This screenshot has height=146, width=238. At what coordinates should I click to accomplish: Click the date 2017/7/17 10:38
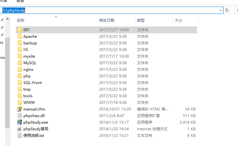click(x=114, y=56)
